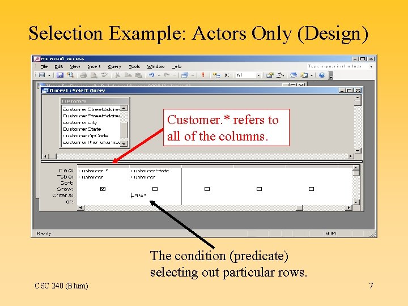This screenshot has width=408, height=306.
Task: Click the Print Preview toolbar icon
Action: pyautogui.click(x=93, y=75)
